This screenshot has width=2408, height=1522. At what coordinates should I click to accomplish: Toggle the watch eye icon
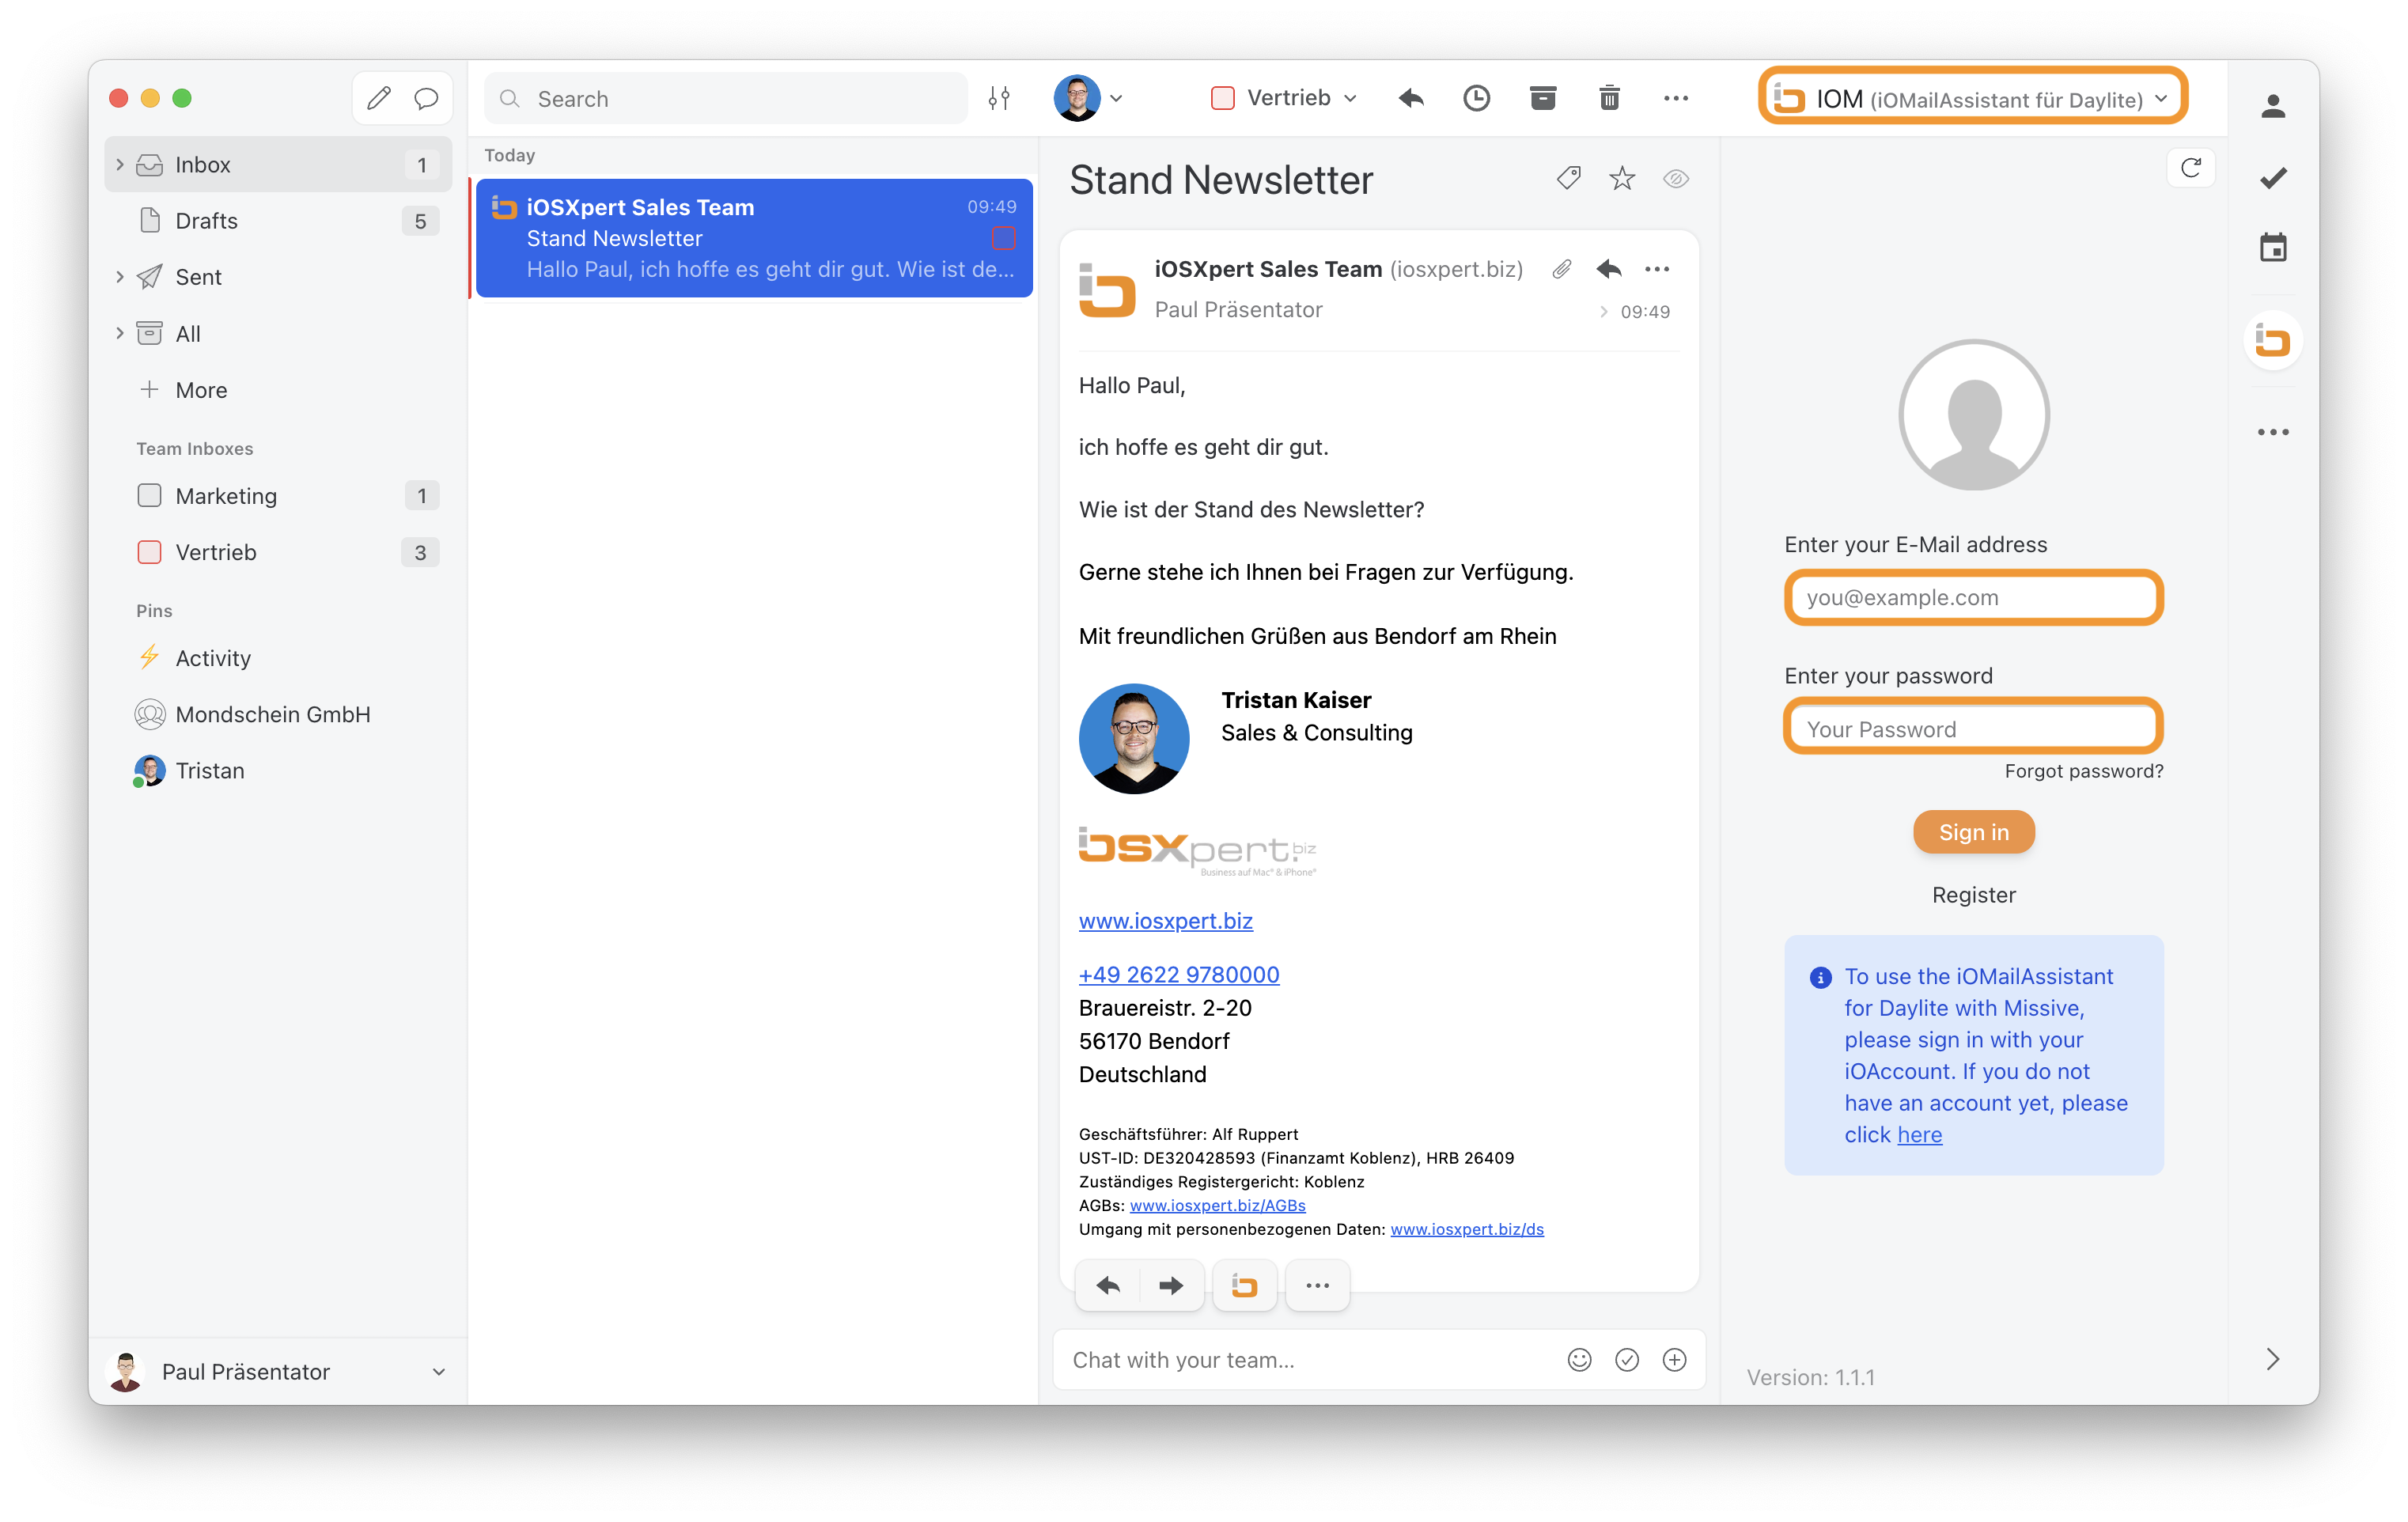point(1676,179)
